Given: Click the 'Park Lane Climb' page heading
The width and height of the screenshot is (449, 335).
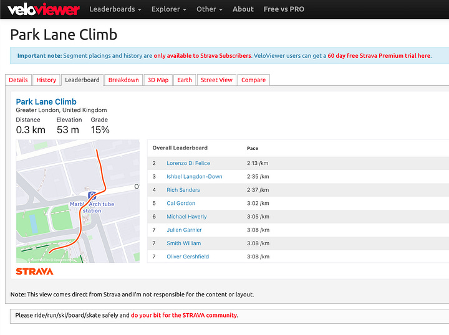Looking at the screenshot, I should point(64,35).
